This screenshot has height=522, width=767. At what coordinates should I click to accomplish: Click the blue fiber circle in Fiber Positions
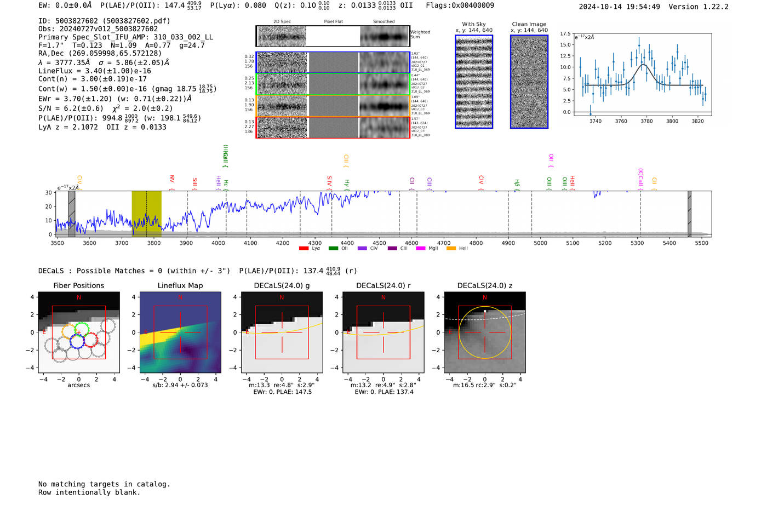click(77, 341)
